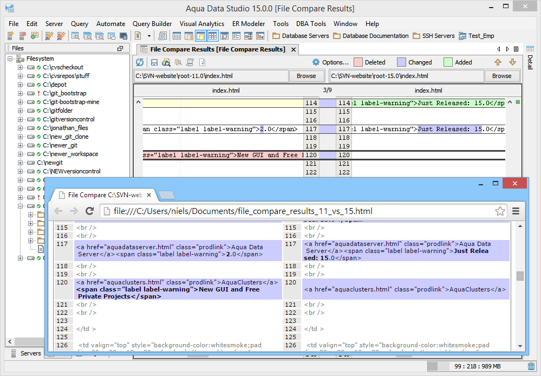Bookmark page with star icon
541x376 pixels.
click(x=500, y=211)
